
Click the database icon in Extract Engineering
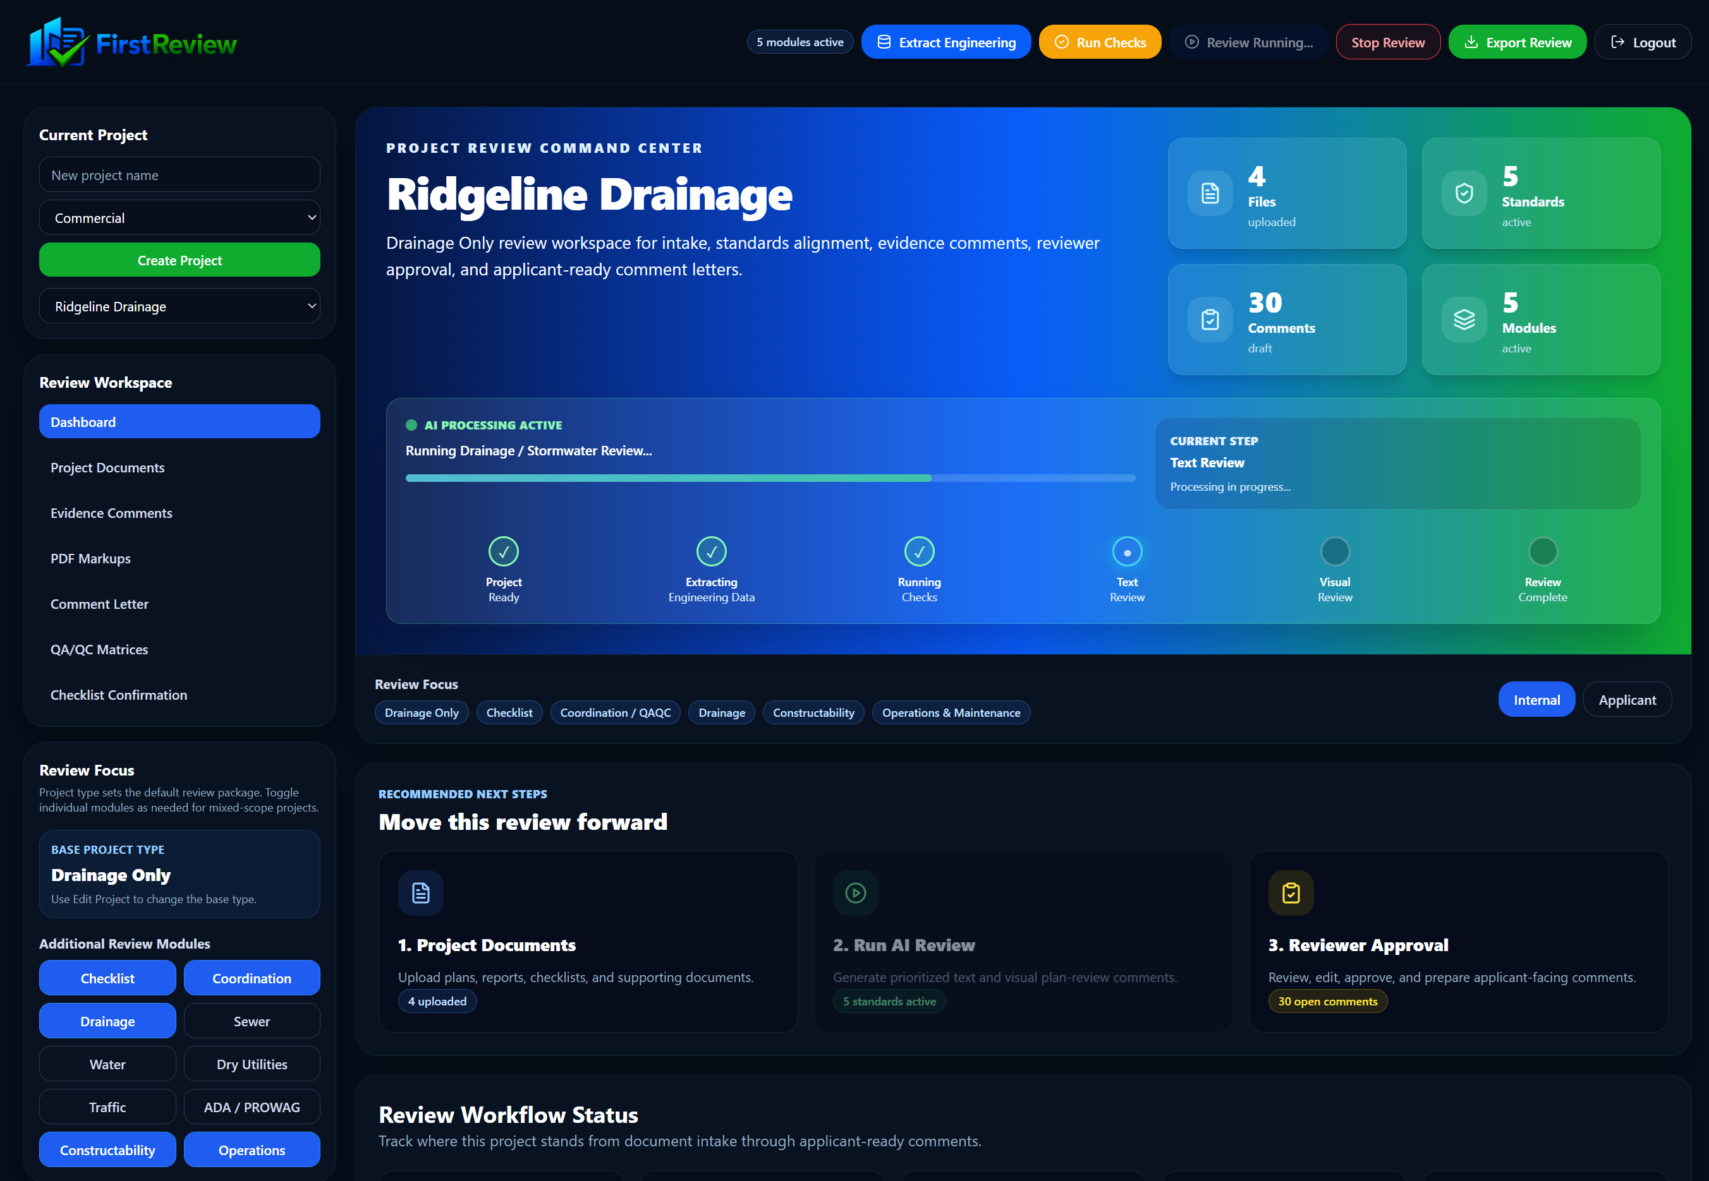[884, 42]
